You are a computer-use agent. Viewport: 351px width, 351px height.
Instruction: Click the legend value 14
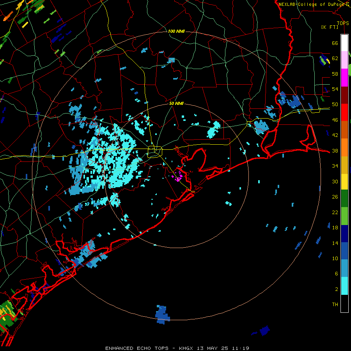coord(335,243)
